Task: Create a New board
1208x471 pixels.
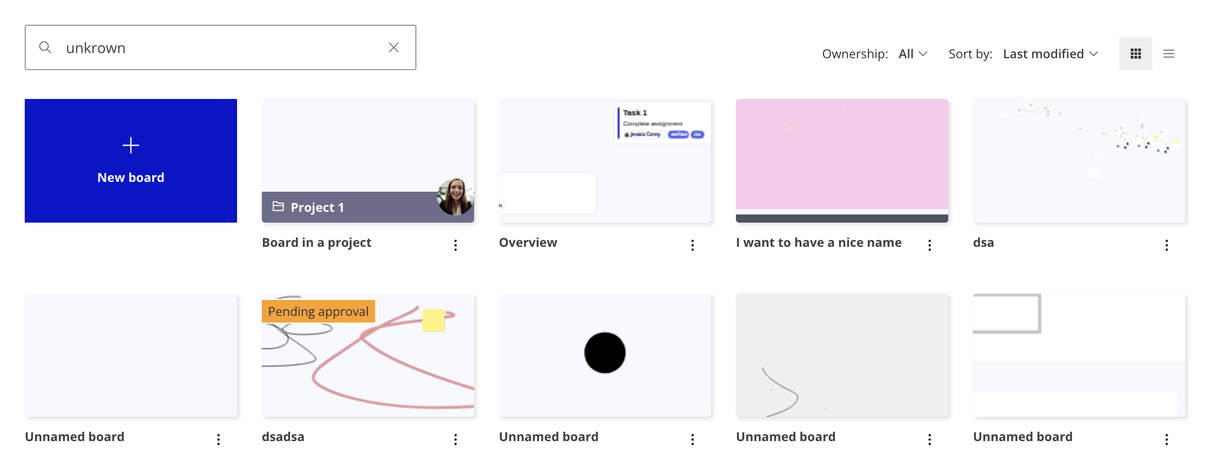Action: pos(131,161)
